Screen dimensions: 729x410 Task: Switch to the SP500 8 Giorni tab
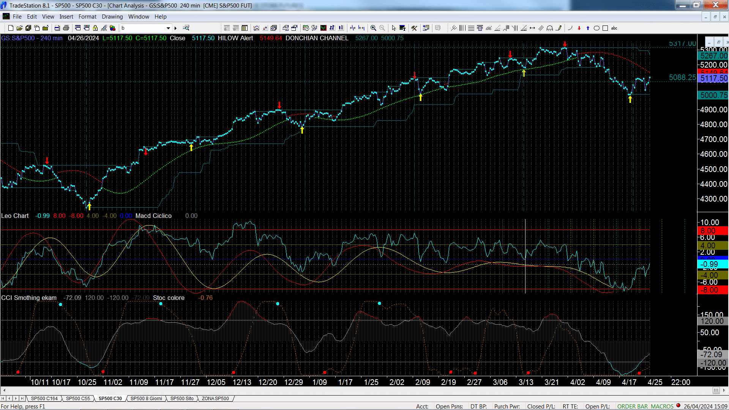146,399
